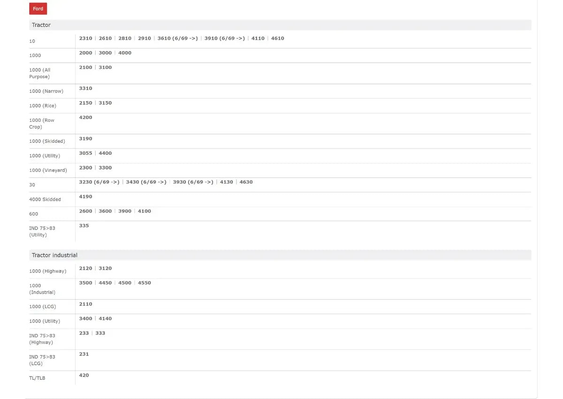The width and height of the screenshot is (563, 399).
Task: Select Utility model 4400
Action: tap(106, 153)
